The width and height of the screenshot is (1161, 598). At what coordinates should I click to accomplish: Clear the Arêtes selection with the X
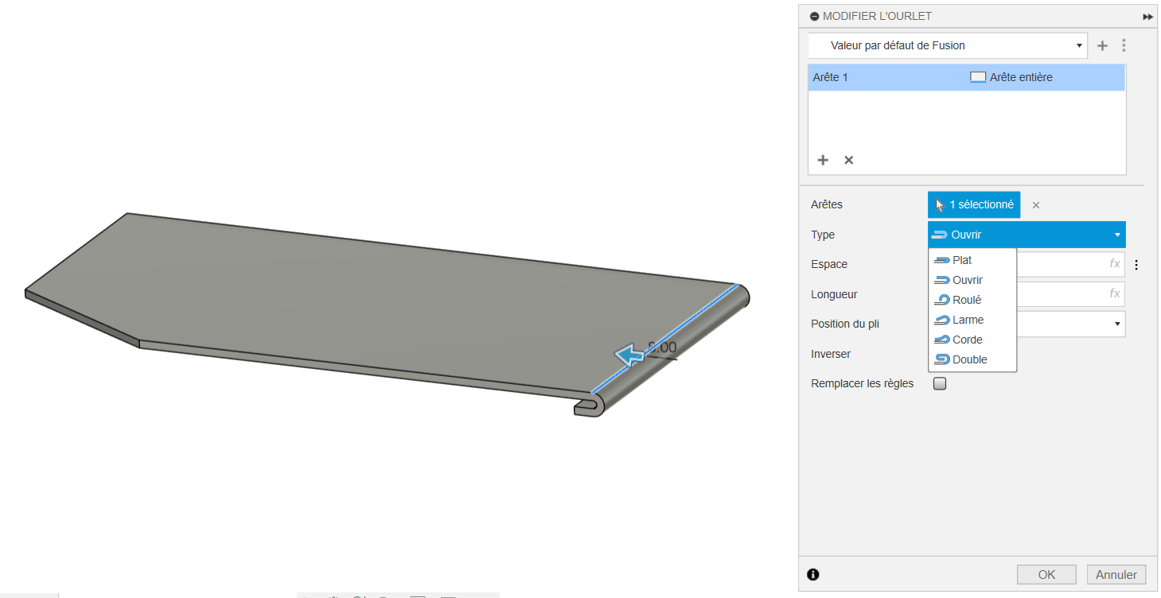1035,205
